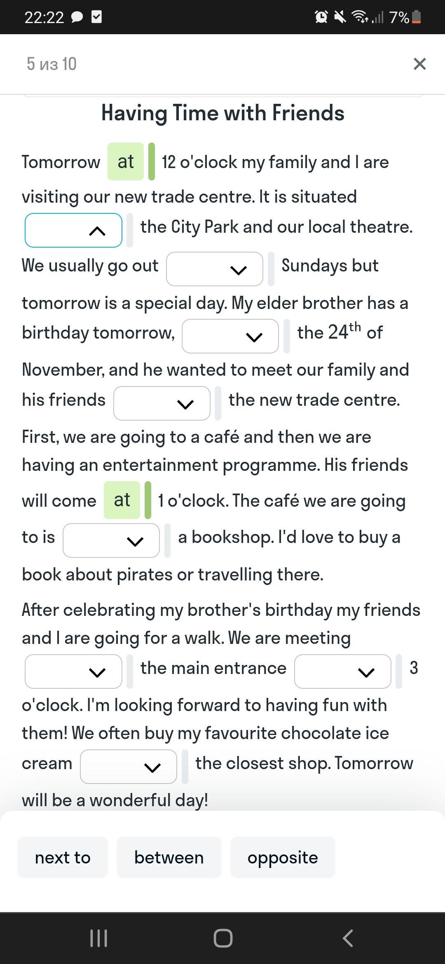445x964 pixels.
Task: Close the exercise with the X icon
Action: tap(419, 64)
